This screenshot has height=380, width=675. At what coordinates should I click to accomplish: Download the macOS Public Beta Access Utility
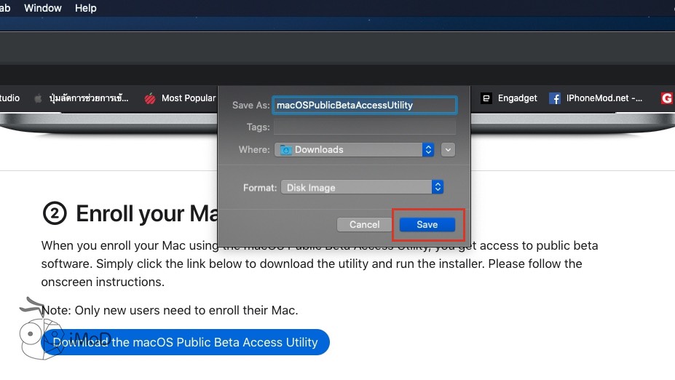(x=186, y=342)
